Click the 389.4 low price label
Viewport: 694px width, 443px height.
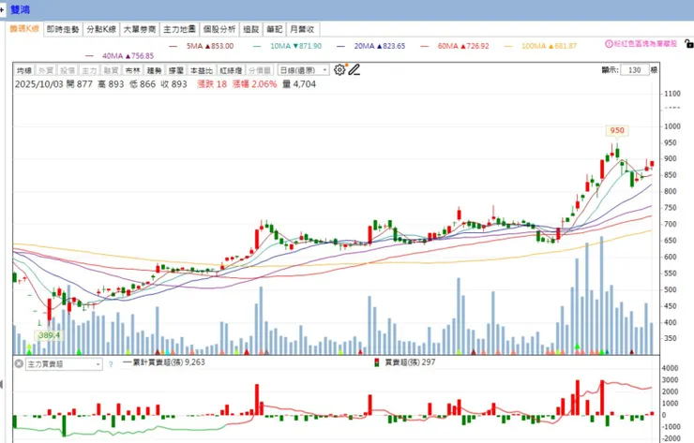click(49, 335)
